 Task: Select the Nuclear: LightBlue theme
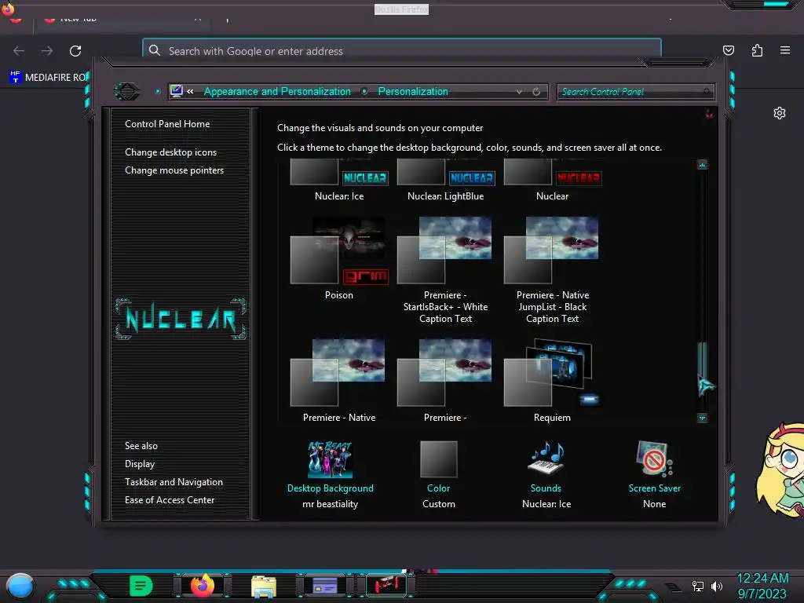click(x=446, y=180)
